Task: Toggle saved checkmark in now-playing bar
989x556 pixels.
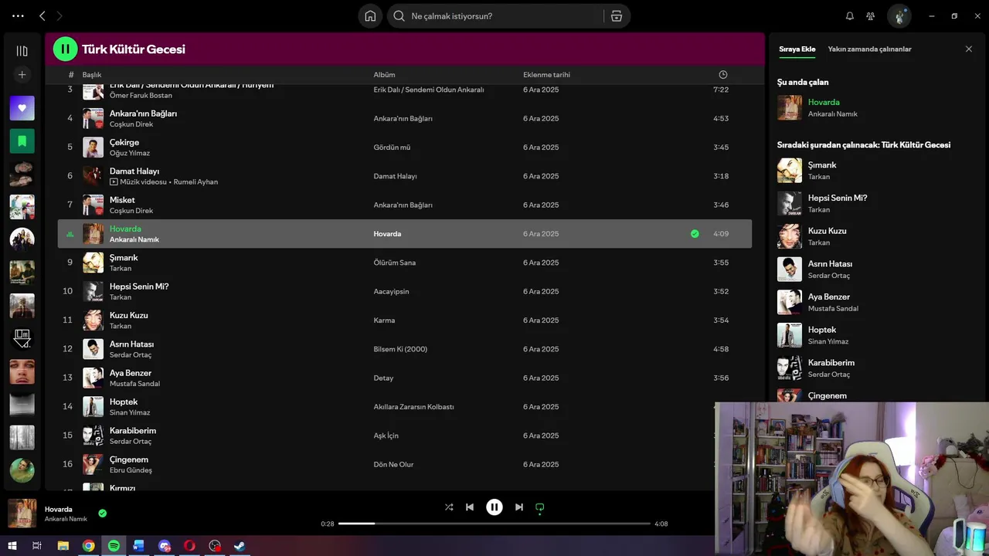Action: (103, 513)
